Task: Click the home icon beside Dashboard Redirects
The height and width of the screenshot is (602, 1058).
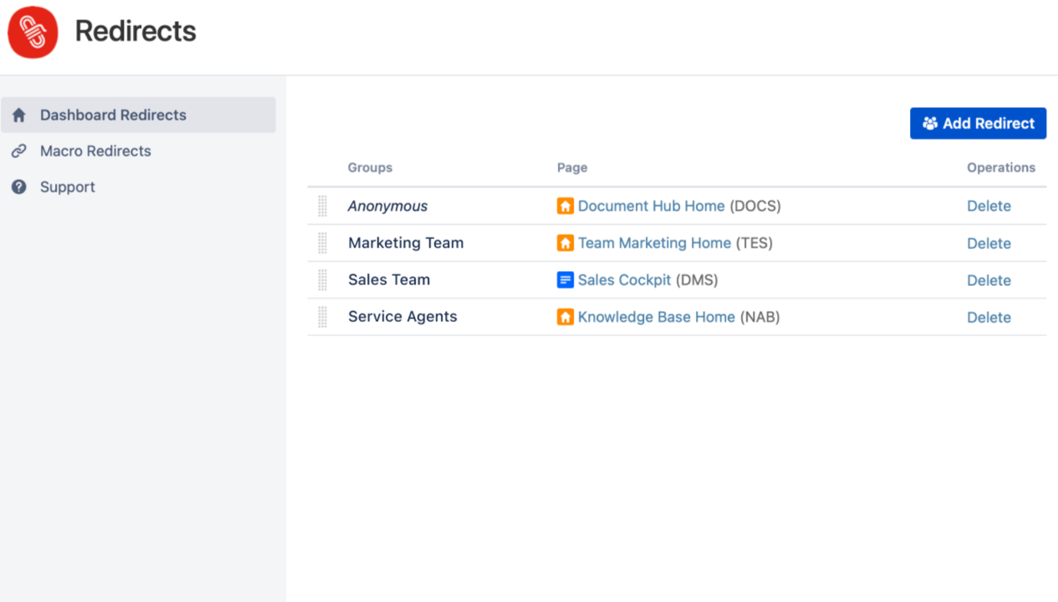Action: 19,115
